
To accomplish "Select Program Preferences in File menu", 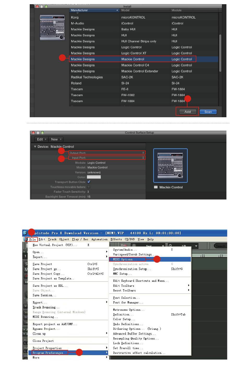I will [68, 353].
